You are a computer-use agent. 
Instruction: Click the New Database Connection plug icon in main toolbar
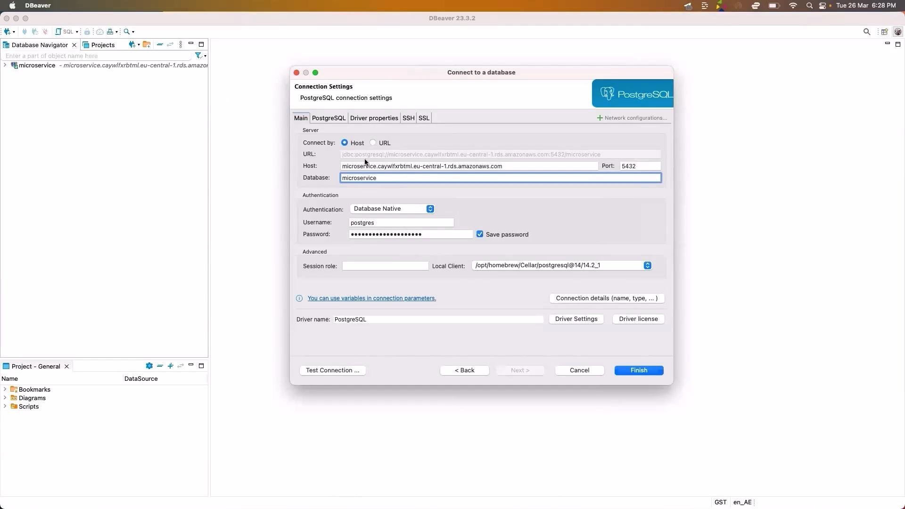coord(7,32)
